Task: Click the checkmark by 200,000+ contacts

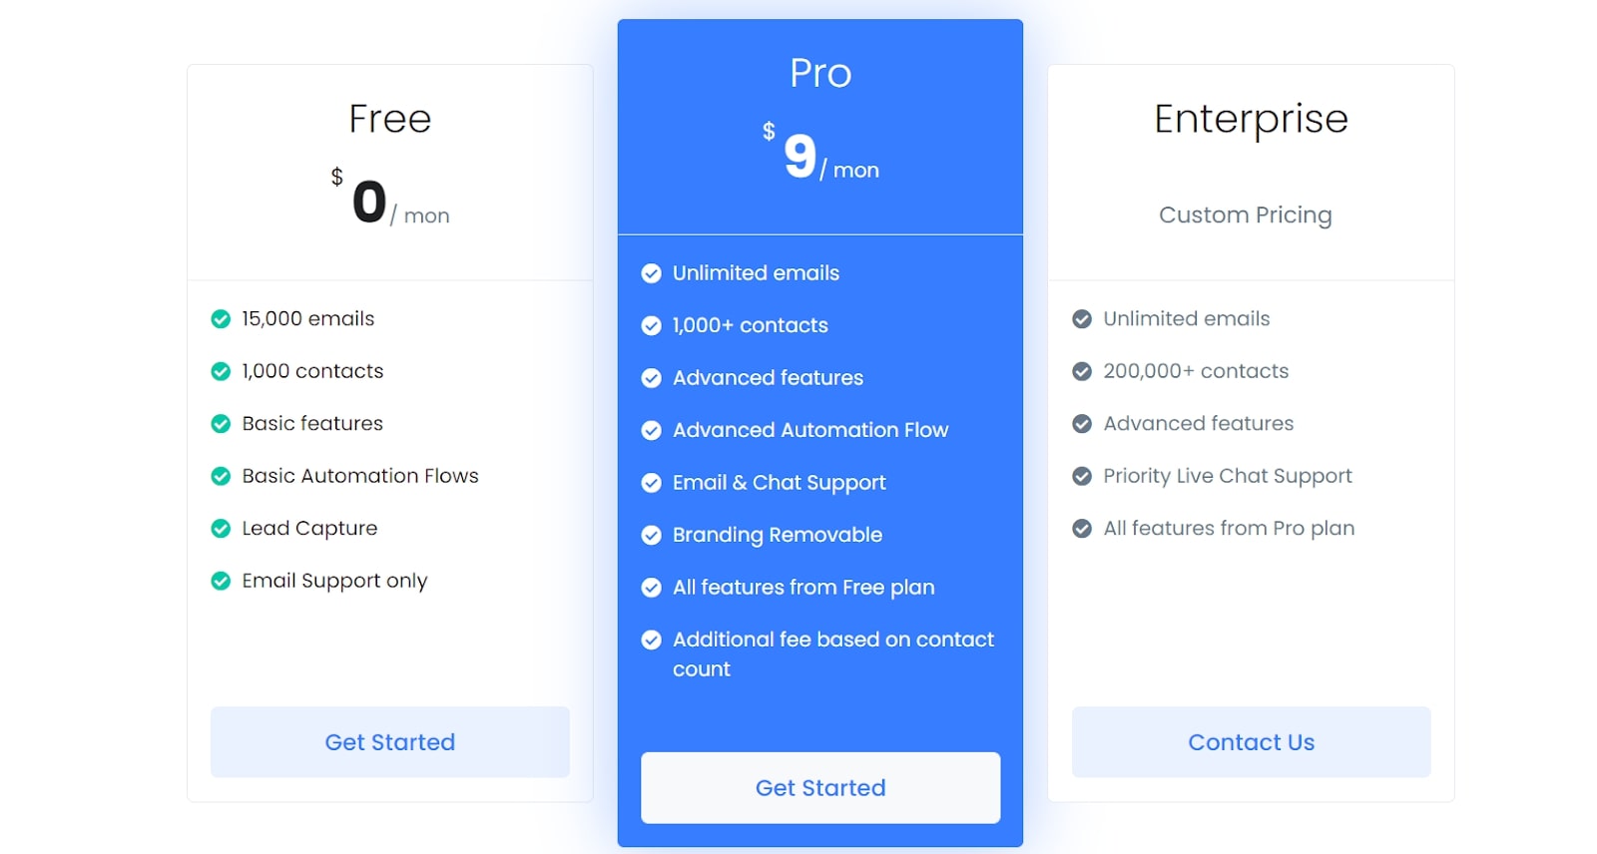Action: (x=1081, y=371)
